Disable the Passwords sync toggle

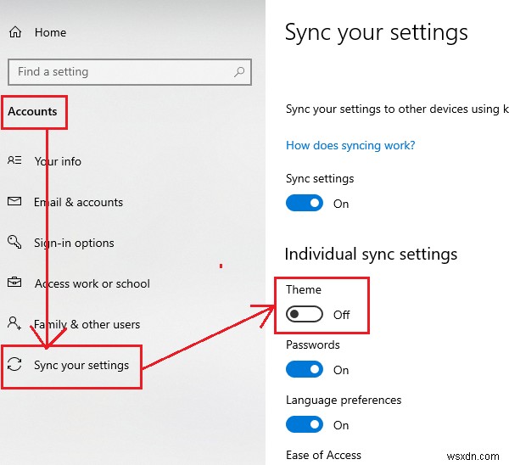(x=305, y=369)
